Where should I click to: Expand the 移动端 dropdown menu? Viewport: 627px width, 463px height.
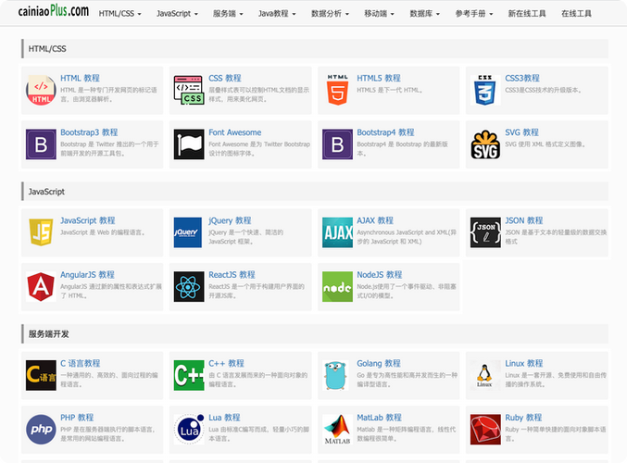pyautogui.click(x=379, y=14)
